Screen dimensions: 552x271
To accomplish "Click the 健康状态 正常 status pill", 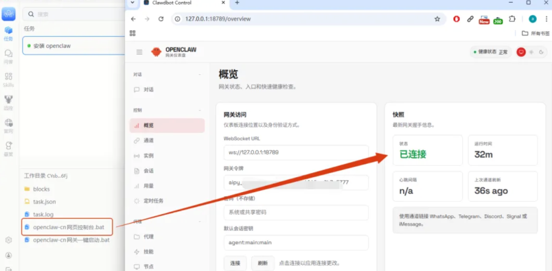I will [491, 52].
